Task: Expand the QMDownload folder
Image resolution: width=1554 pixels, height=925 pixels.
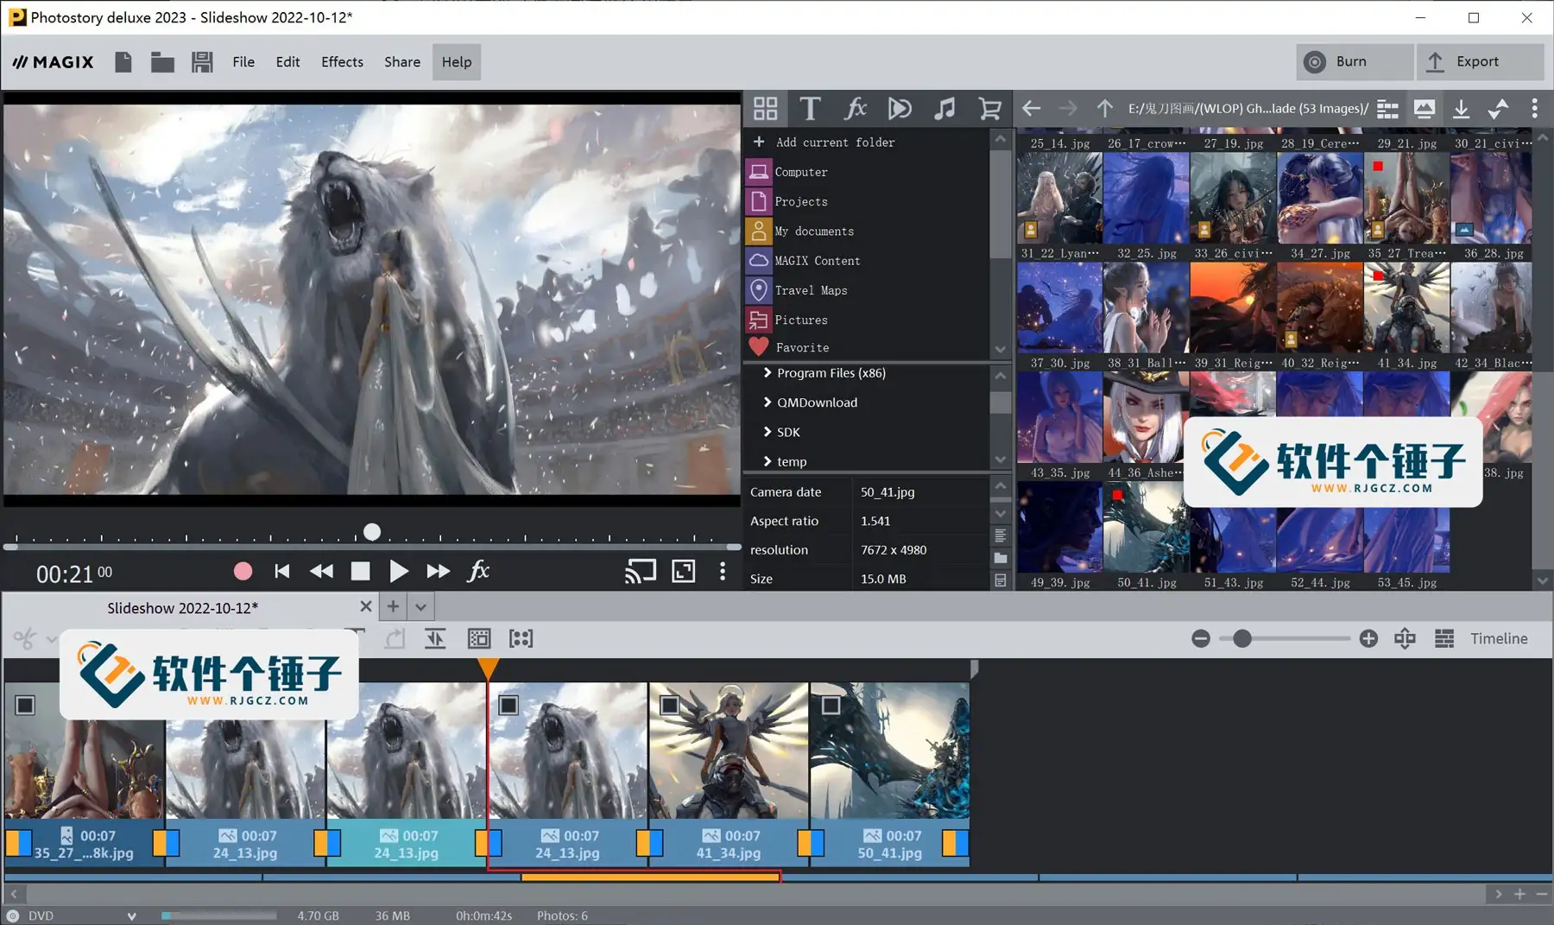Action: tap(767, 402)
